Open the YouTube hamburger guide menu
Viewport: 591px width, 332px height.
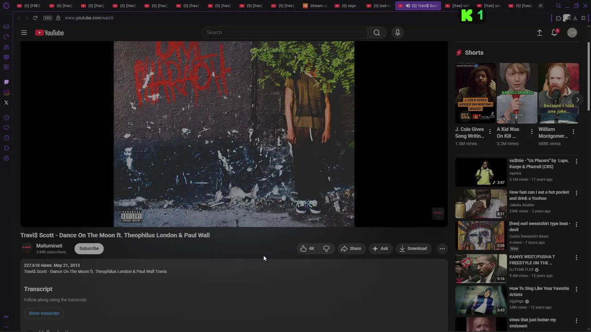click(x=24, y=33)
